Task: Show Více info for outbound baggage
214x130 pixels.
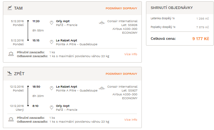Action: pyautogui.click(x=131, y=54)
